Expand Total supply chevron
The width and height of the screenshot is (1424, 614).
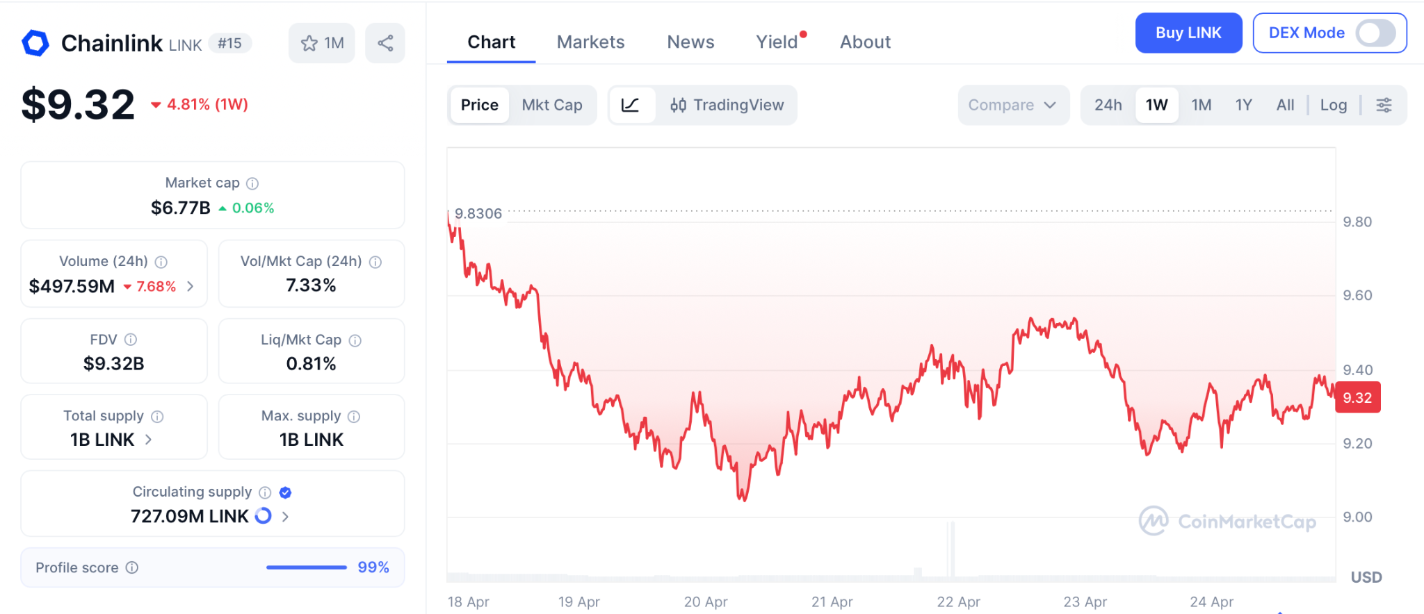(148, 440)
